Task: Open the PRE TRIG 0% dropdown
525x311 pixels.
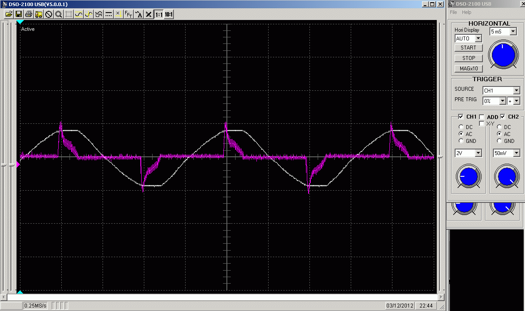Action: click(502, 101)
